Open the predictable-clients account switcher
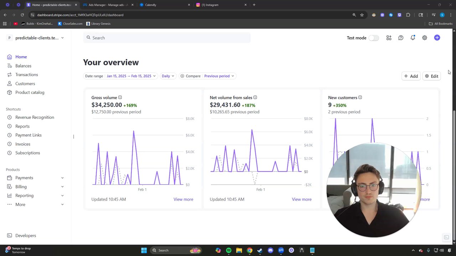Screen dimensions: 456x256 click(36, 38)
